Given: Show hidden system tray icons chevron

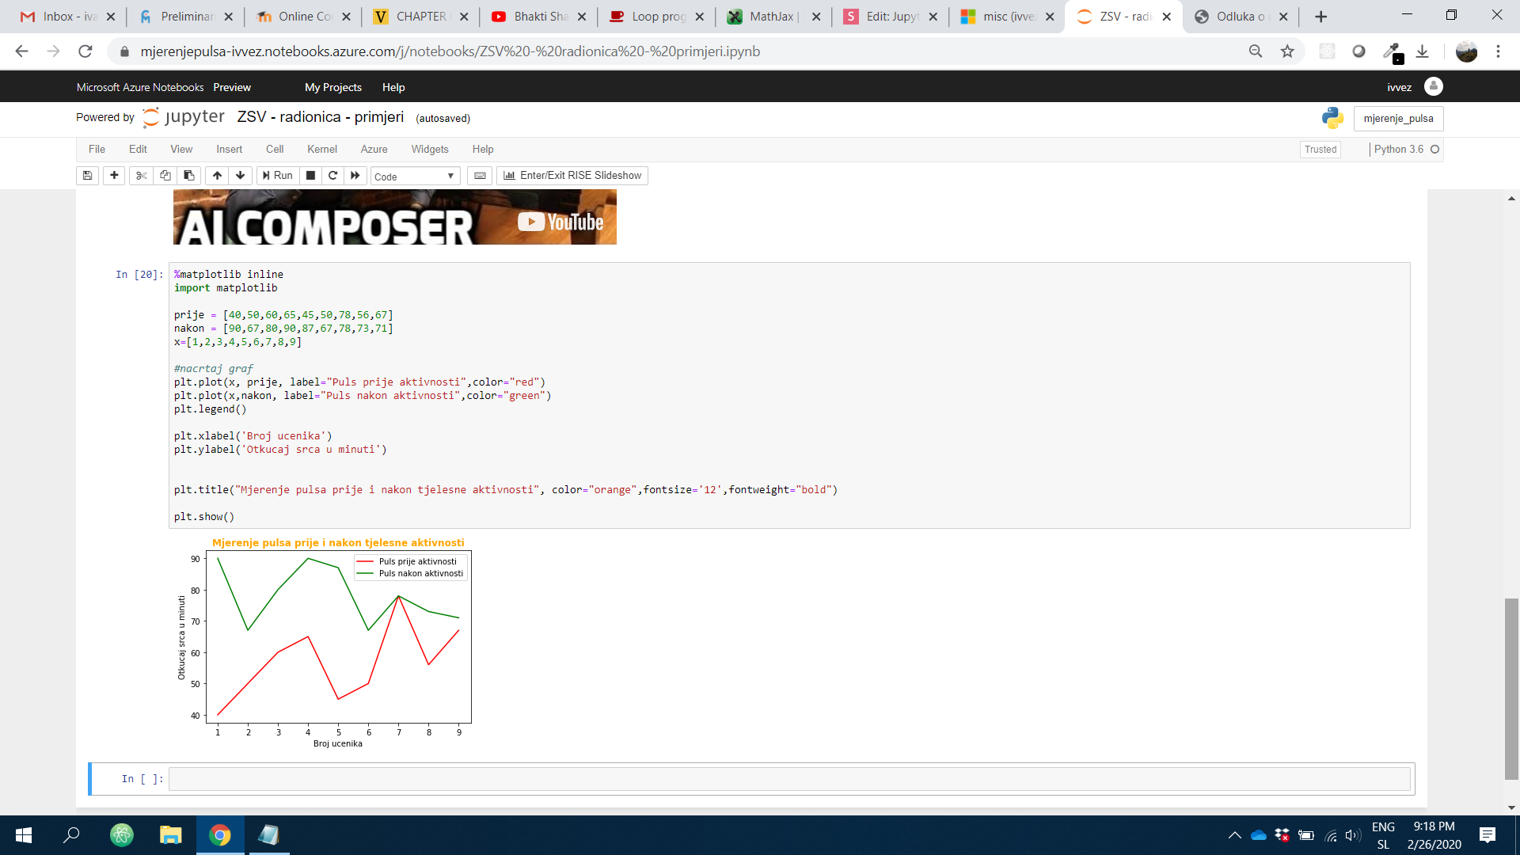Looking at the screenshot, I should click(1234, 835).
